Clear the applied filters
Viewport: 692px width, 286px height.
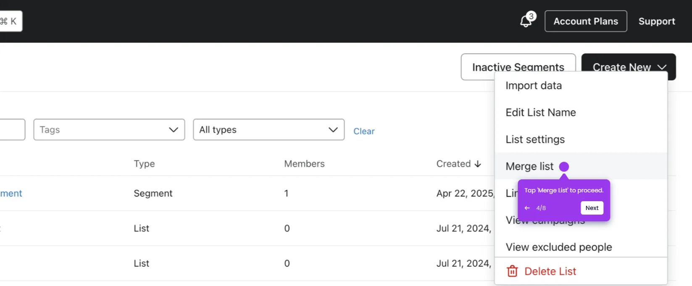point(364,131)
